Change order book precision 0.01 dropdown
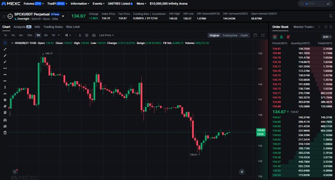335x180 pixels. coord(327,37)
